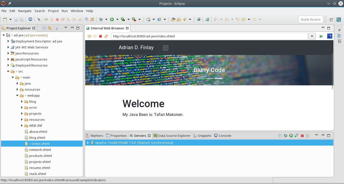Click the Adrian D. Finlay brand link

(136, 47)
